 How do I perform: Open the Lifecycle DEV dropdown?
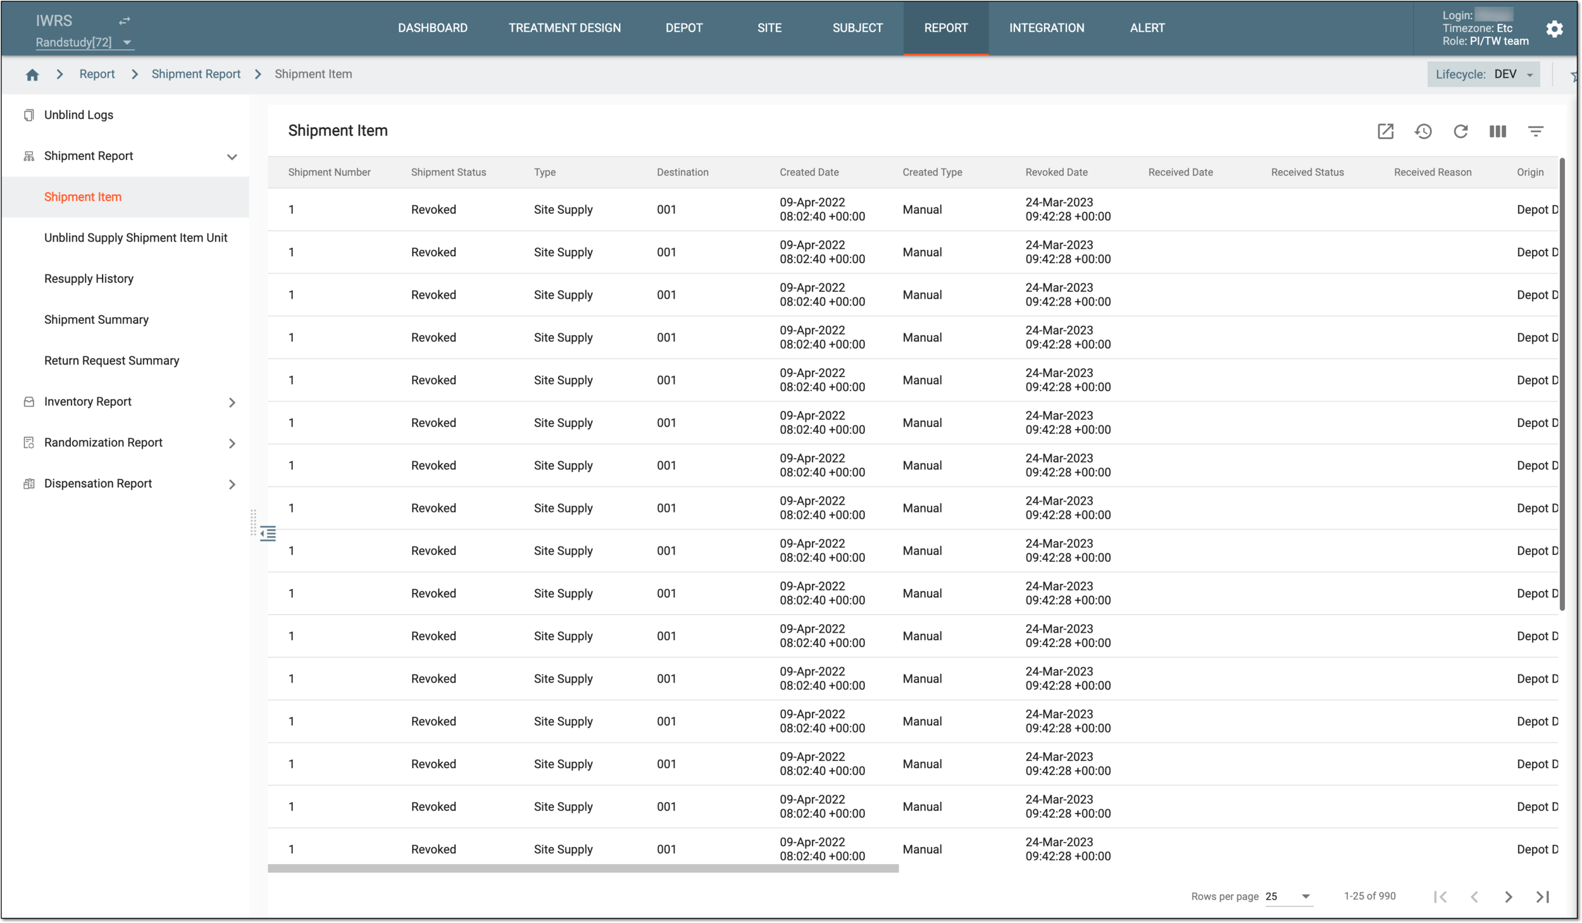1483,74
